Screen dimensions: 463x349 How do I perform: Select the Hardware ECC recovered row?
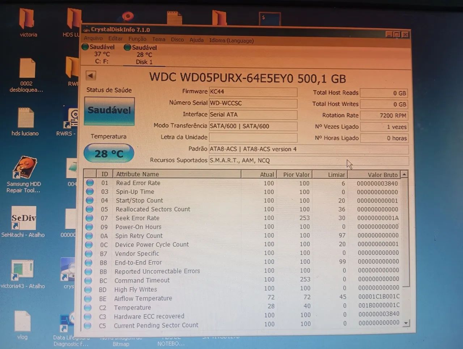(243, 316)
